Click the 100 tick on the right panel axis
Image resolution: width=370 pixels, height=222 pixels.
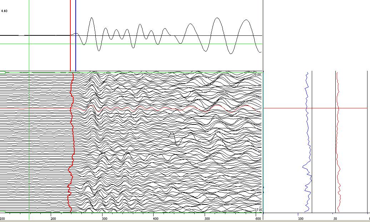click(x=300, y=218)
